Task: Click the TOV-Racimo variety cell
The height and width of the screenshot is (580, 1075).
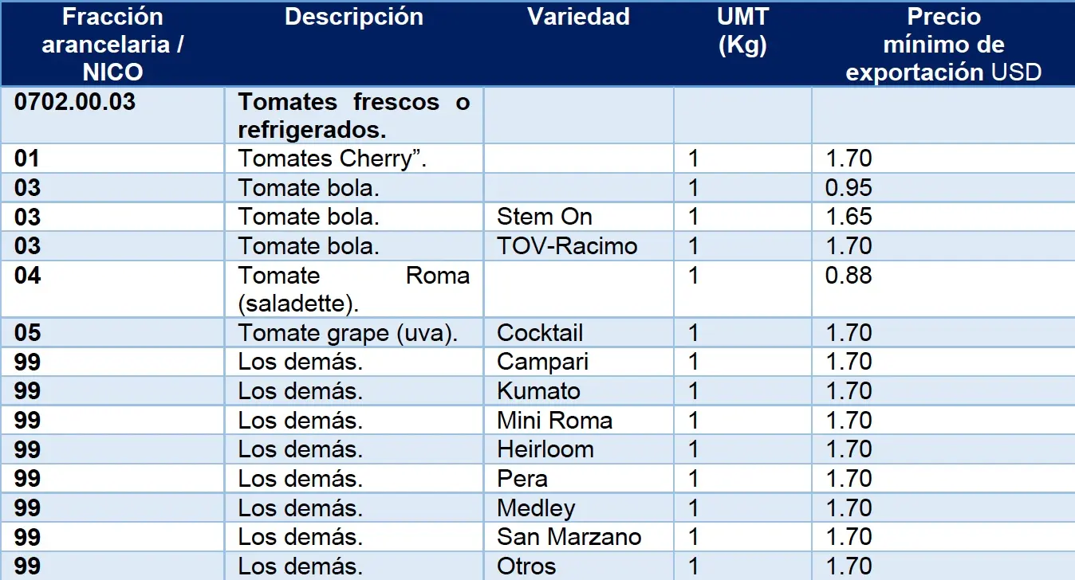Action: pyautogui.click(x=579, y=246)
